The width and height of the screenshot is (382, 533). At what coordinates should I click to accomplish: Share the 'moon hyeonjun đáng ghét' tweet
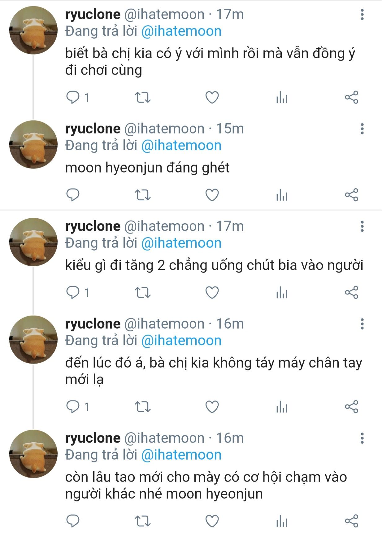pyautogui.click(x=351, y=195)
